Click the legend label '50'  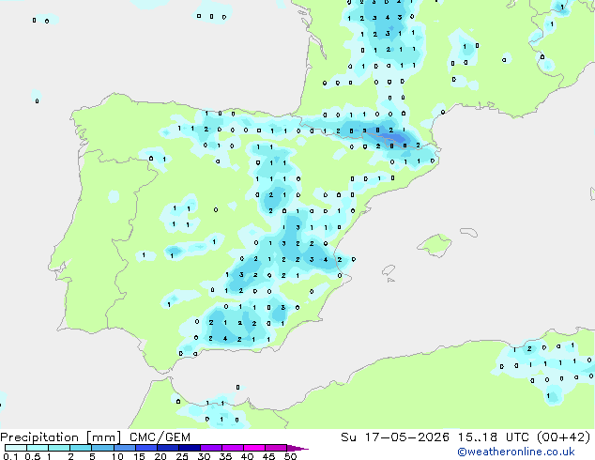click(291, 456)
